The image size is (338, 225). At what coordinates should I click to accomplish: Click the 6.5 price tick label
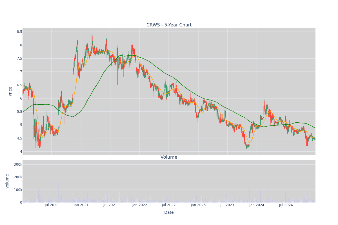19,85
